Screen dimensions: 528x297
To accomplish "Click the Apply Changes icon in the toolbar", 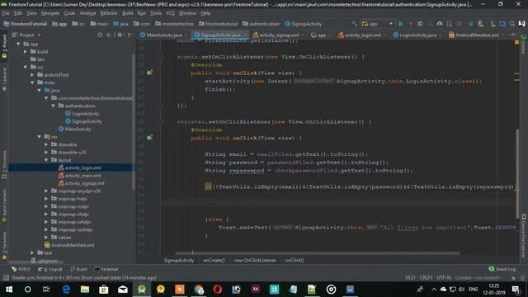I will [x=411, y=24].
